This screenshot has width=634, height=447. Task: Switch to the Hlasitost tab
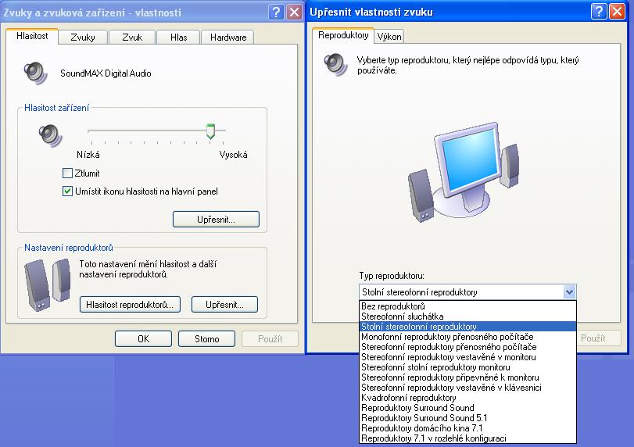[32, 36]
